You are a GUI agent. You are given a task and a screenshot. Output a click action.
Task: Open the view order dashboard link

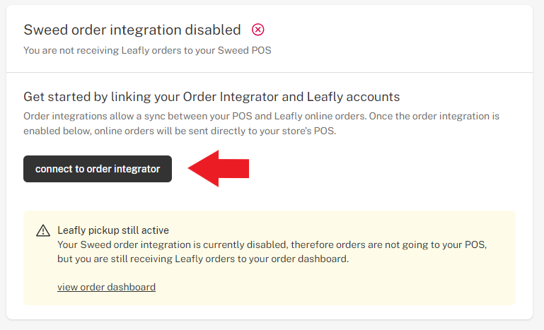pyautogui.click(x=106, y=287)
